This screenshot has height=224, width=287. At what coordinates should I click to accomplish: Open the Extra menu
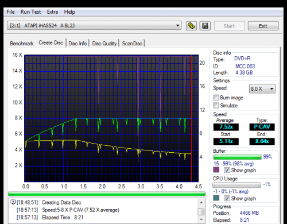[52, 12]
